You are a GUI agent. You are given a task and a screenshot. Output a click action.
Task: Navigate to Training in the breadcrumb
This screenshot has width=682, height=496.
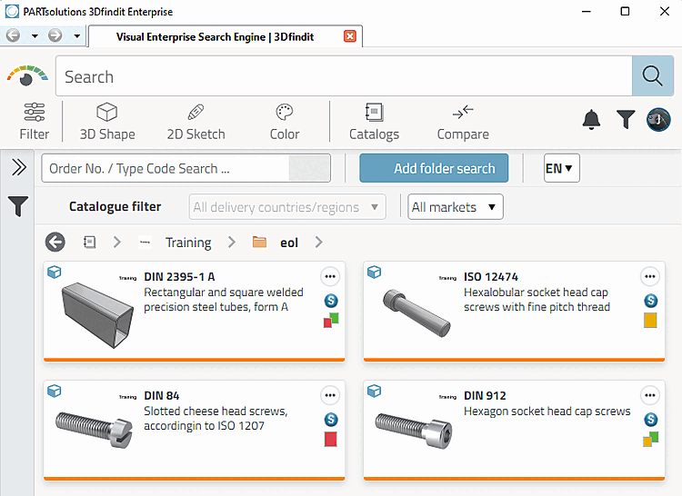[187, 243]
